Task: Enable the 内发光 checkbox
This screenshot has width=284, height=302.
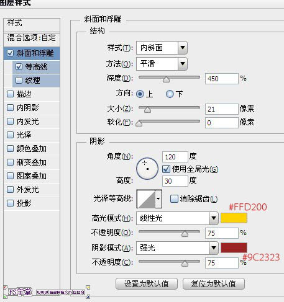Action: 10,122
